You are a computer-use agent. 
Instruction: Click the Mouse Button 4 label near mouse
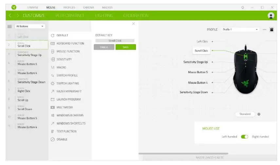pyautogui.click(x=198, y=83)
